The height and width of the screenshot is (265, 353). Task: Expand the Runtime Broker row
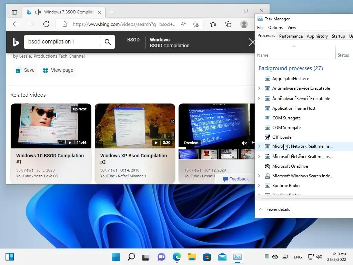(259, 185)
